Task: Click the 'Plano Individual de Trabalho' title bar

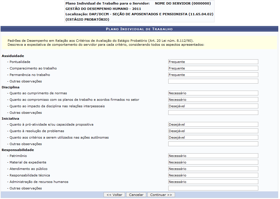Action: [139, 29]
